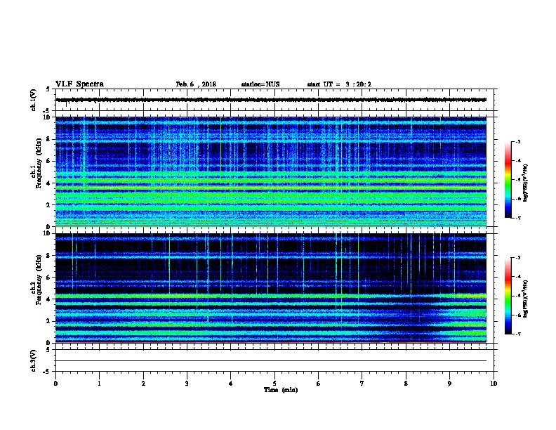Click time axis tick label "9"
556x430 pixels.
(449, 384)
